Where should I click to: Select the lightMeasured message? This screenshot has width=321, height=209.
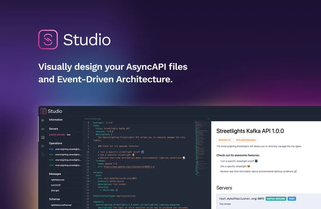tap(58, 180)
